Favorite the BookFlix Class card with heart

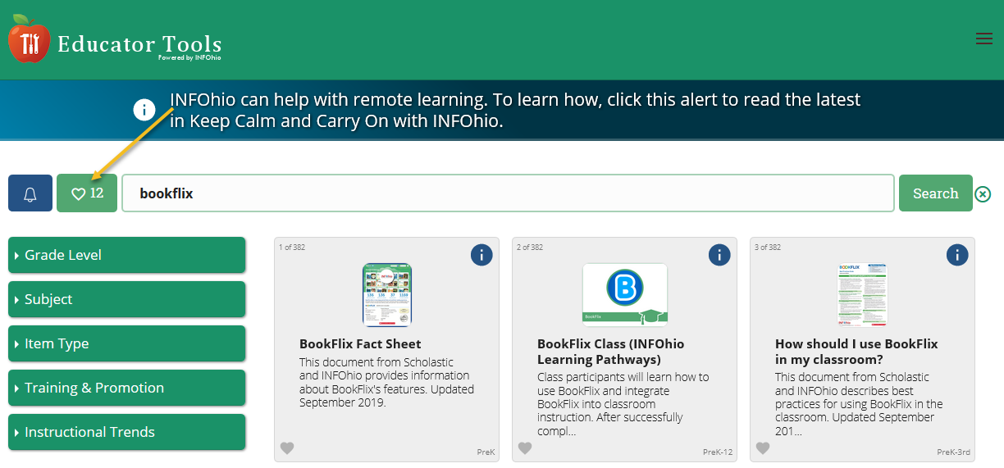point(525,448)
